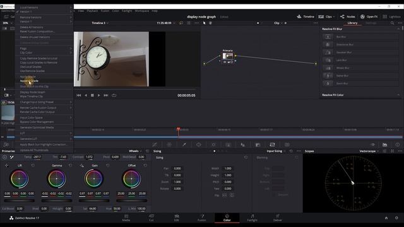
Task: Open the Input Sizing mode dropdown
Action: click(276, 151)
